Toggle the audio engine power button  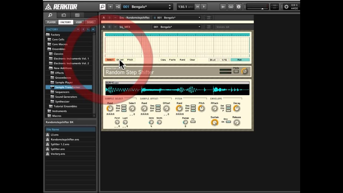tap(286, 7)
